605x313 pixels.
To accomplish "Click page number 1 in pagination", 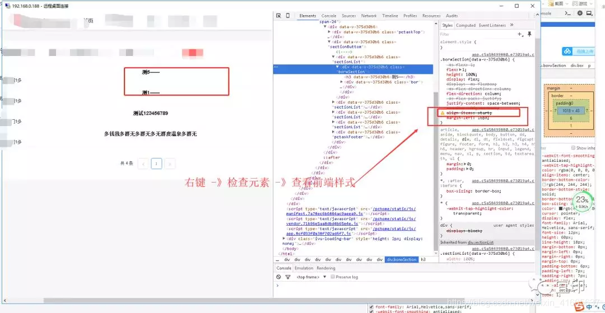I will [156, 163].
